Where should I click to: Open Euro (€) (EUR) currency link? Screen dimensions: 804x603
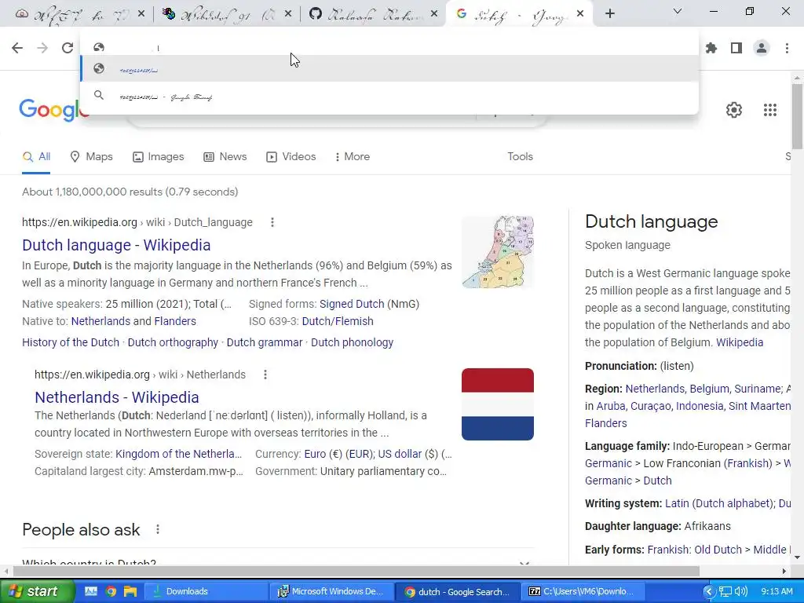click(338, 455)
